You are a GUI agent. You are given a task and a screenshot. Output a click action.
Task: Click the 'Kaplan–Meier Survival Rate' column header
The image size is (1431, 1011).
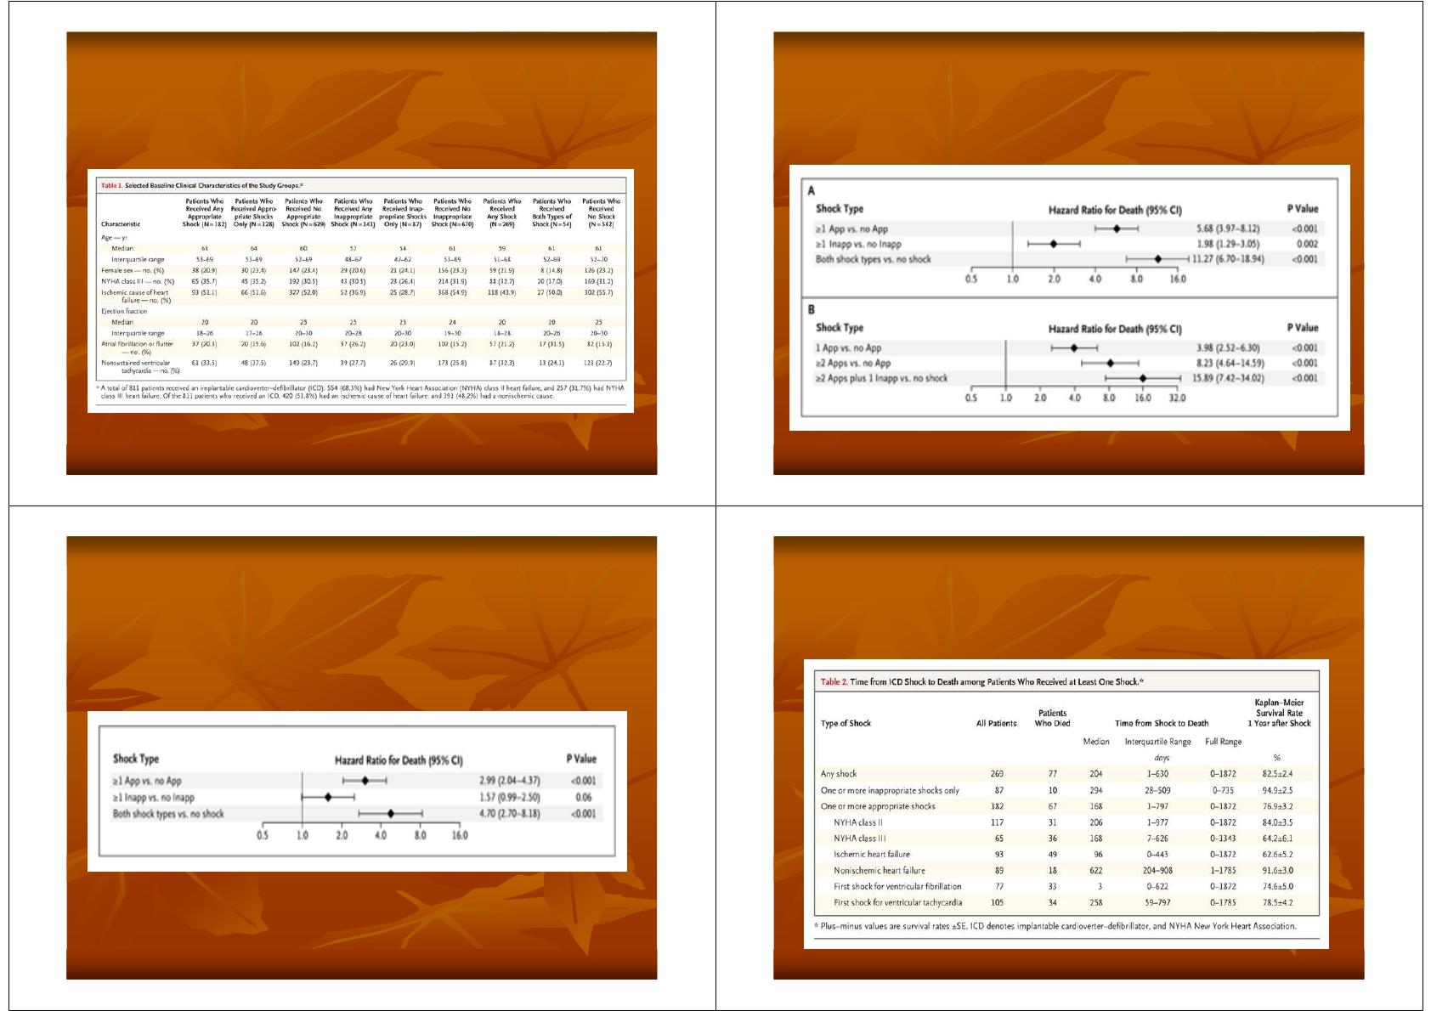tap(1279, 713)
